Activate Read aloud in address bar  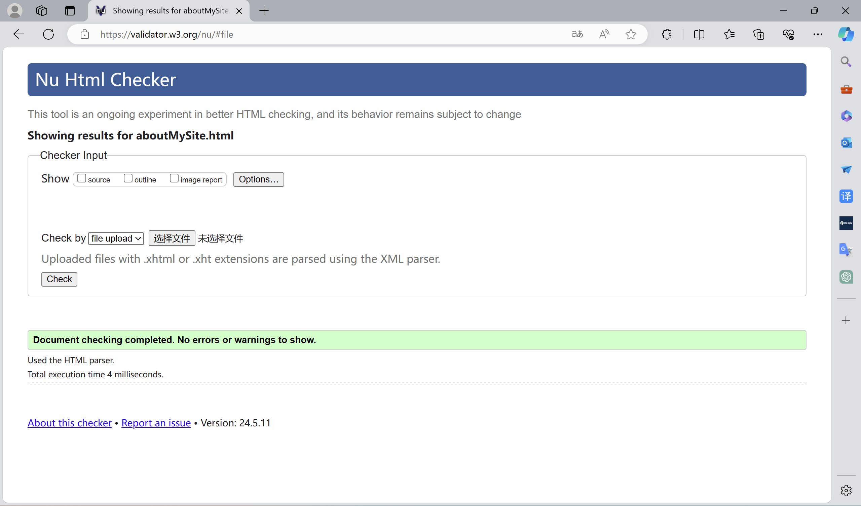click(x=604, y=34)
